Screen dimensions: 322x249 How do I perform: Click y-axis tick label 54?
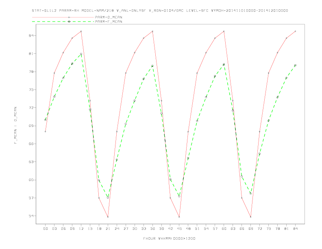[31, 216]
